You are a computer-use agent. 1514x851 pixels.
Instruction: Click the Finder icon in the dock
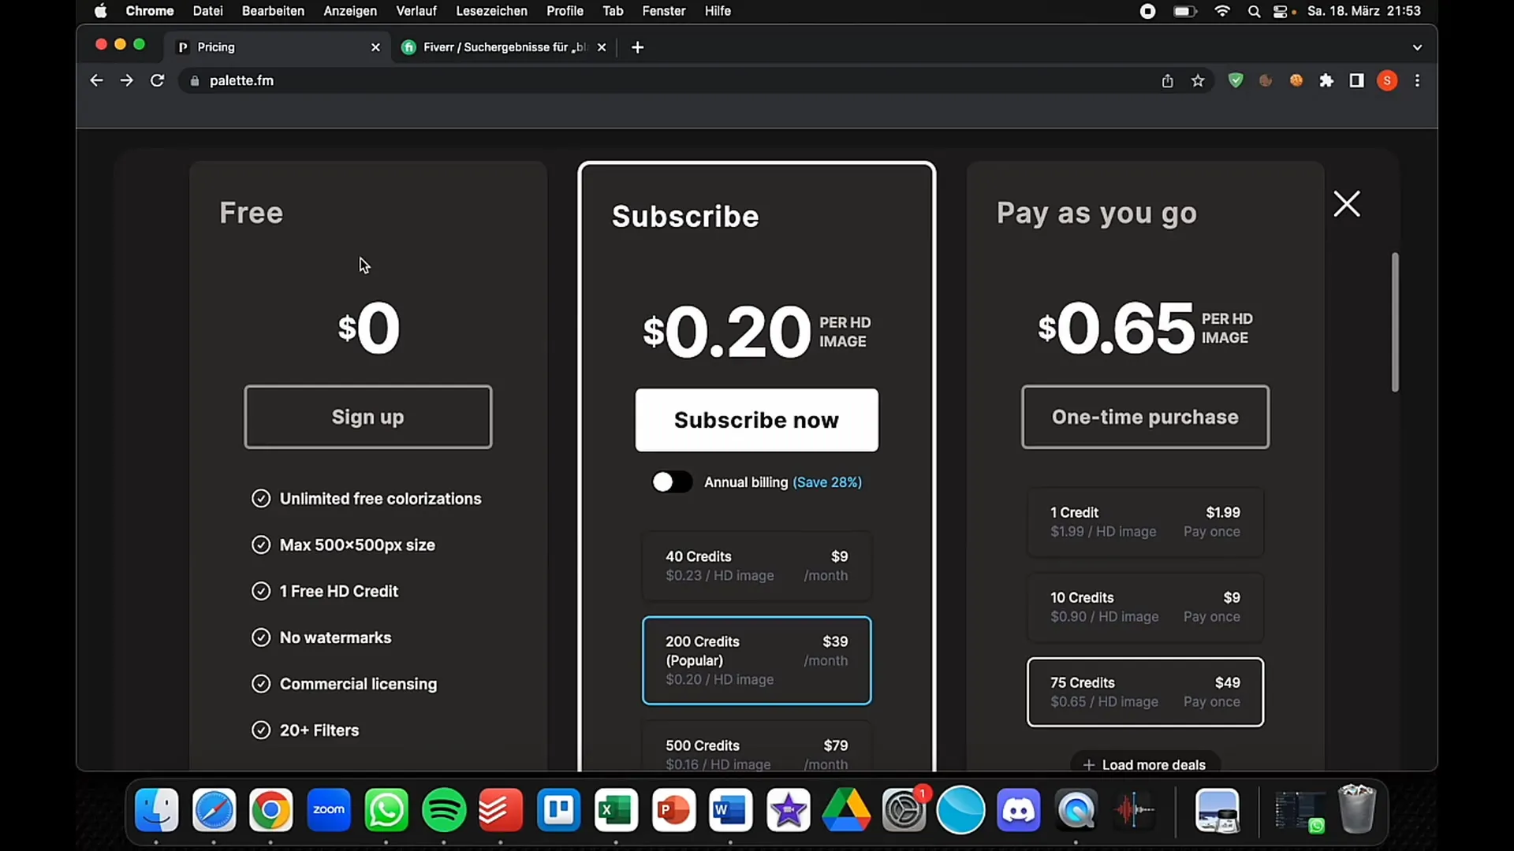tap(156, 811)
